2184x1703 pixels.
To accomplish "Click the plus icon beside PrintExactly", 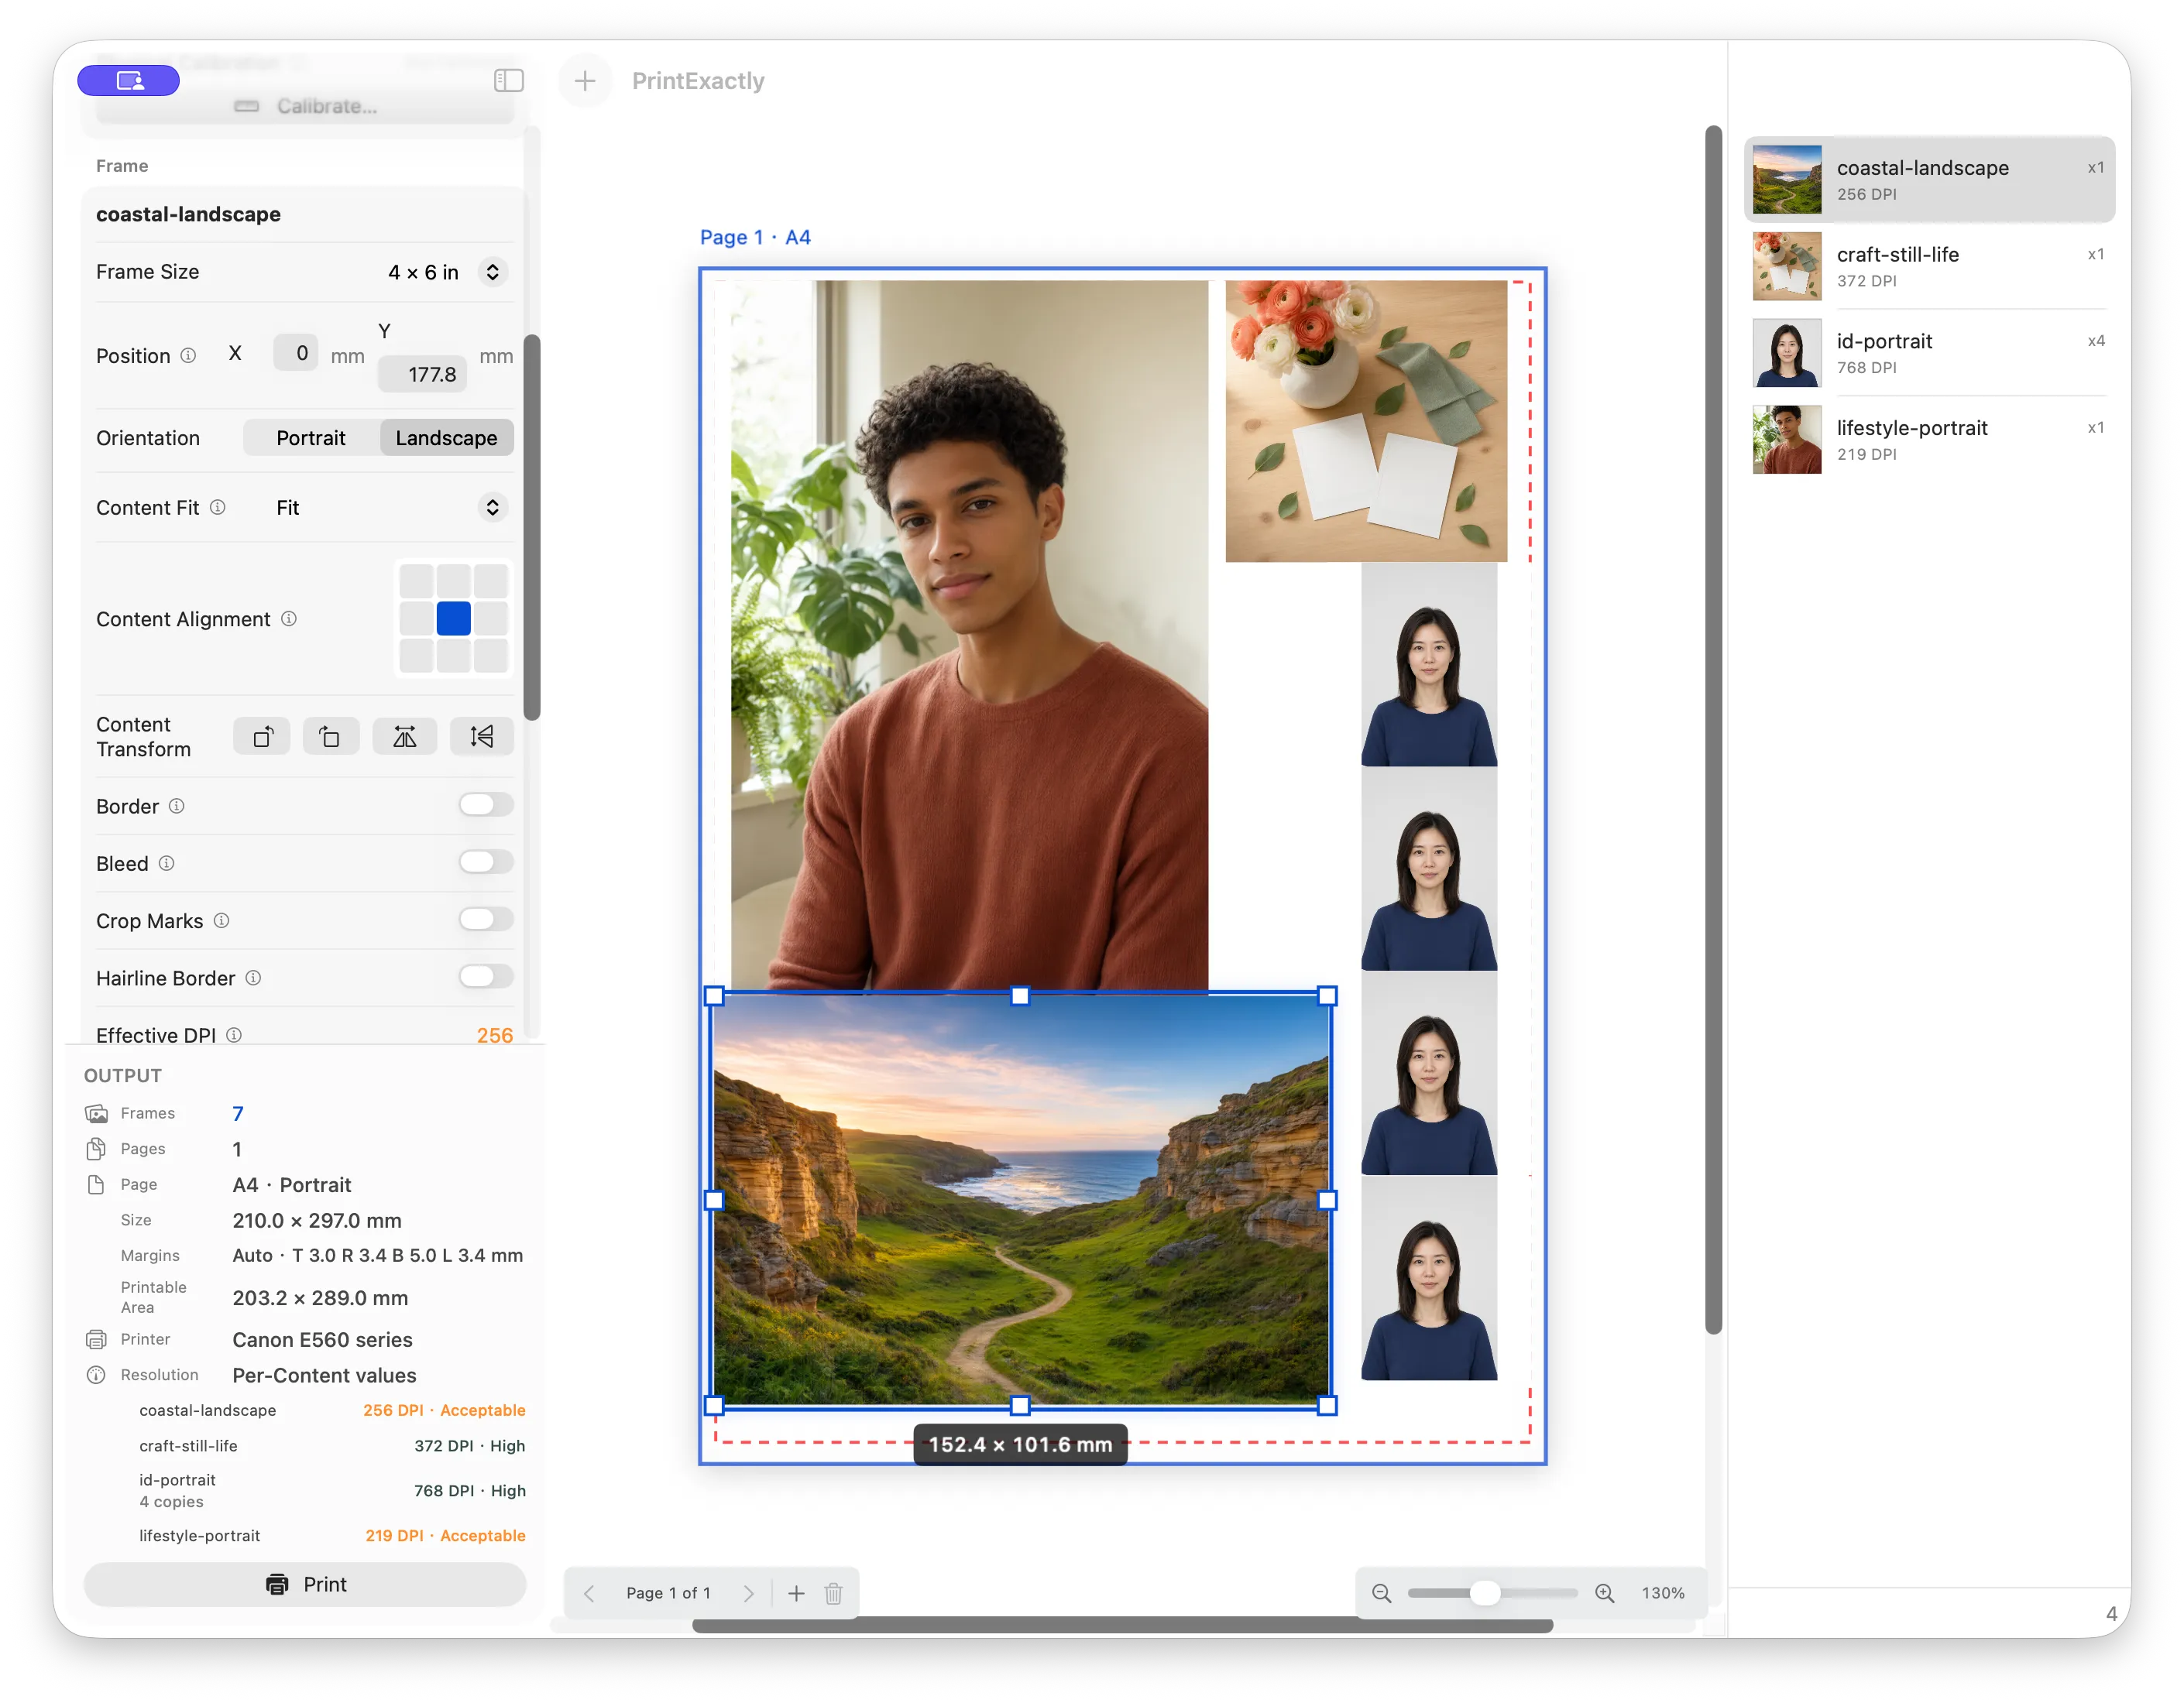I will coord(585,80).
